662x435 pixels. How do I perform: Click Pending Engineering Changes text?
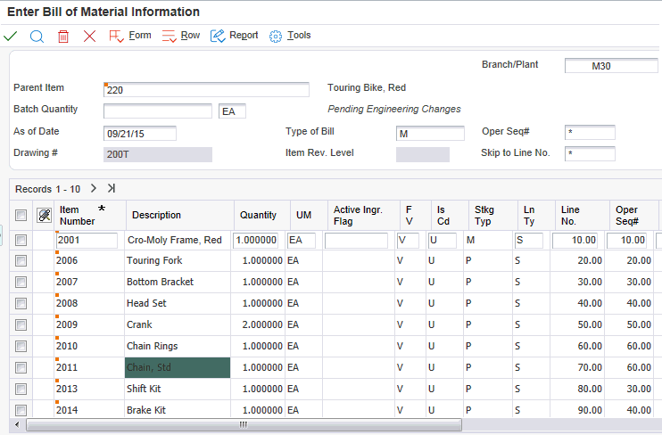coord(394,110)
